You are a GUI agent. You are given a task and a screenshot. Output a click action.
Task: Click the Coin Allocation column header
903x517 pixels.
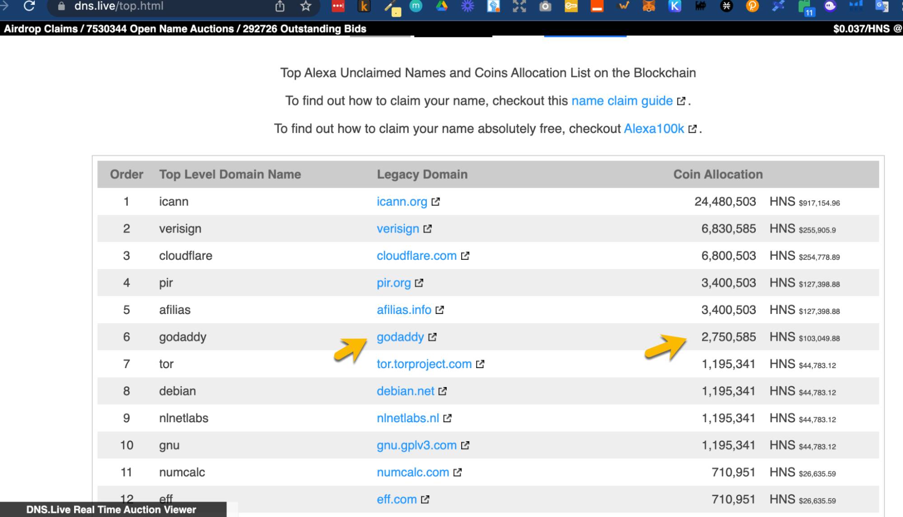[717, 175]
